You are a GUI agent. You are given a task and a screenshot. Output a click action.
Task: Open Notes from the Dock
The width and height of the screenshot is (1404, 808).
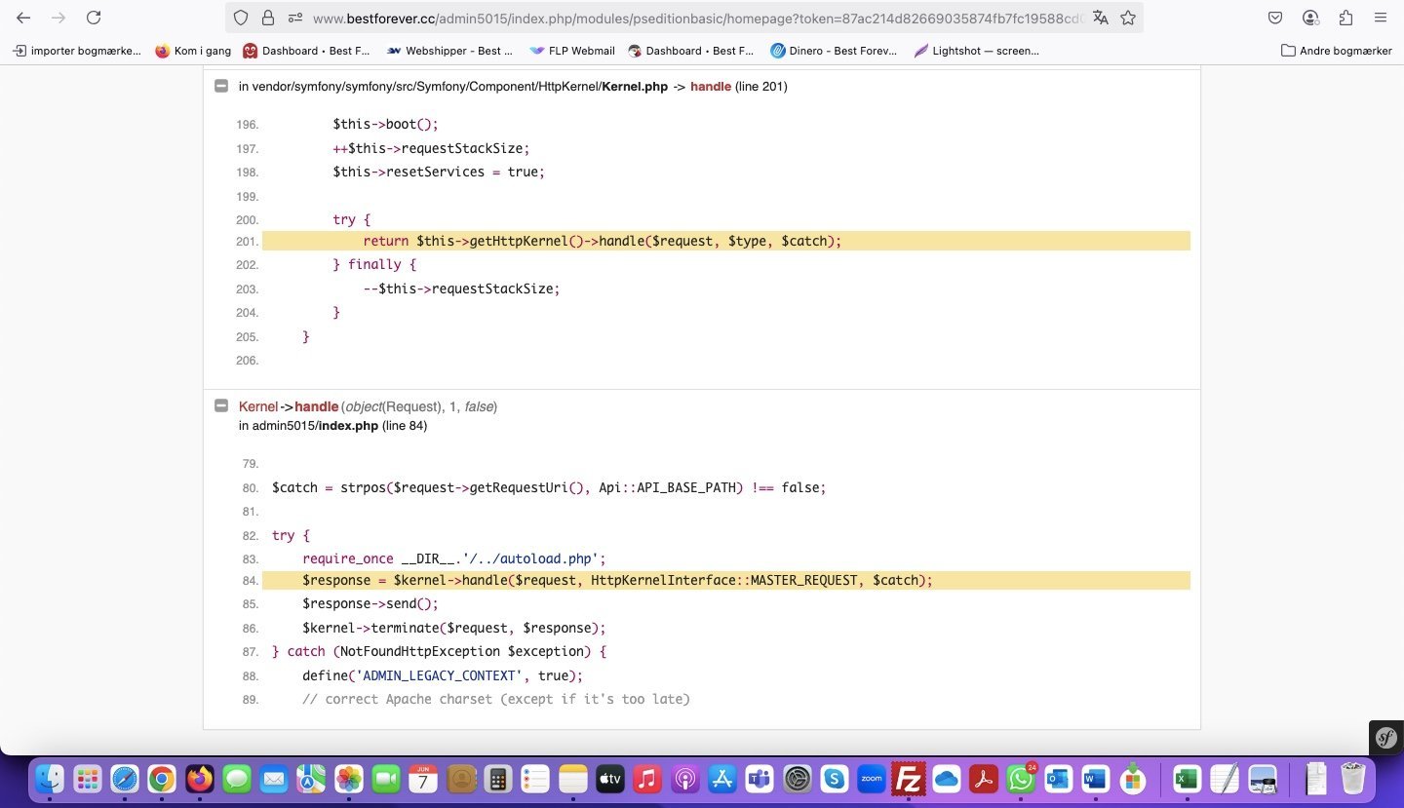(573, 779)
